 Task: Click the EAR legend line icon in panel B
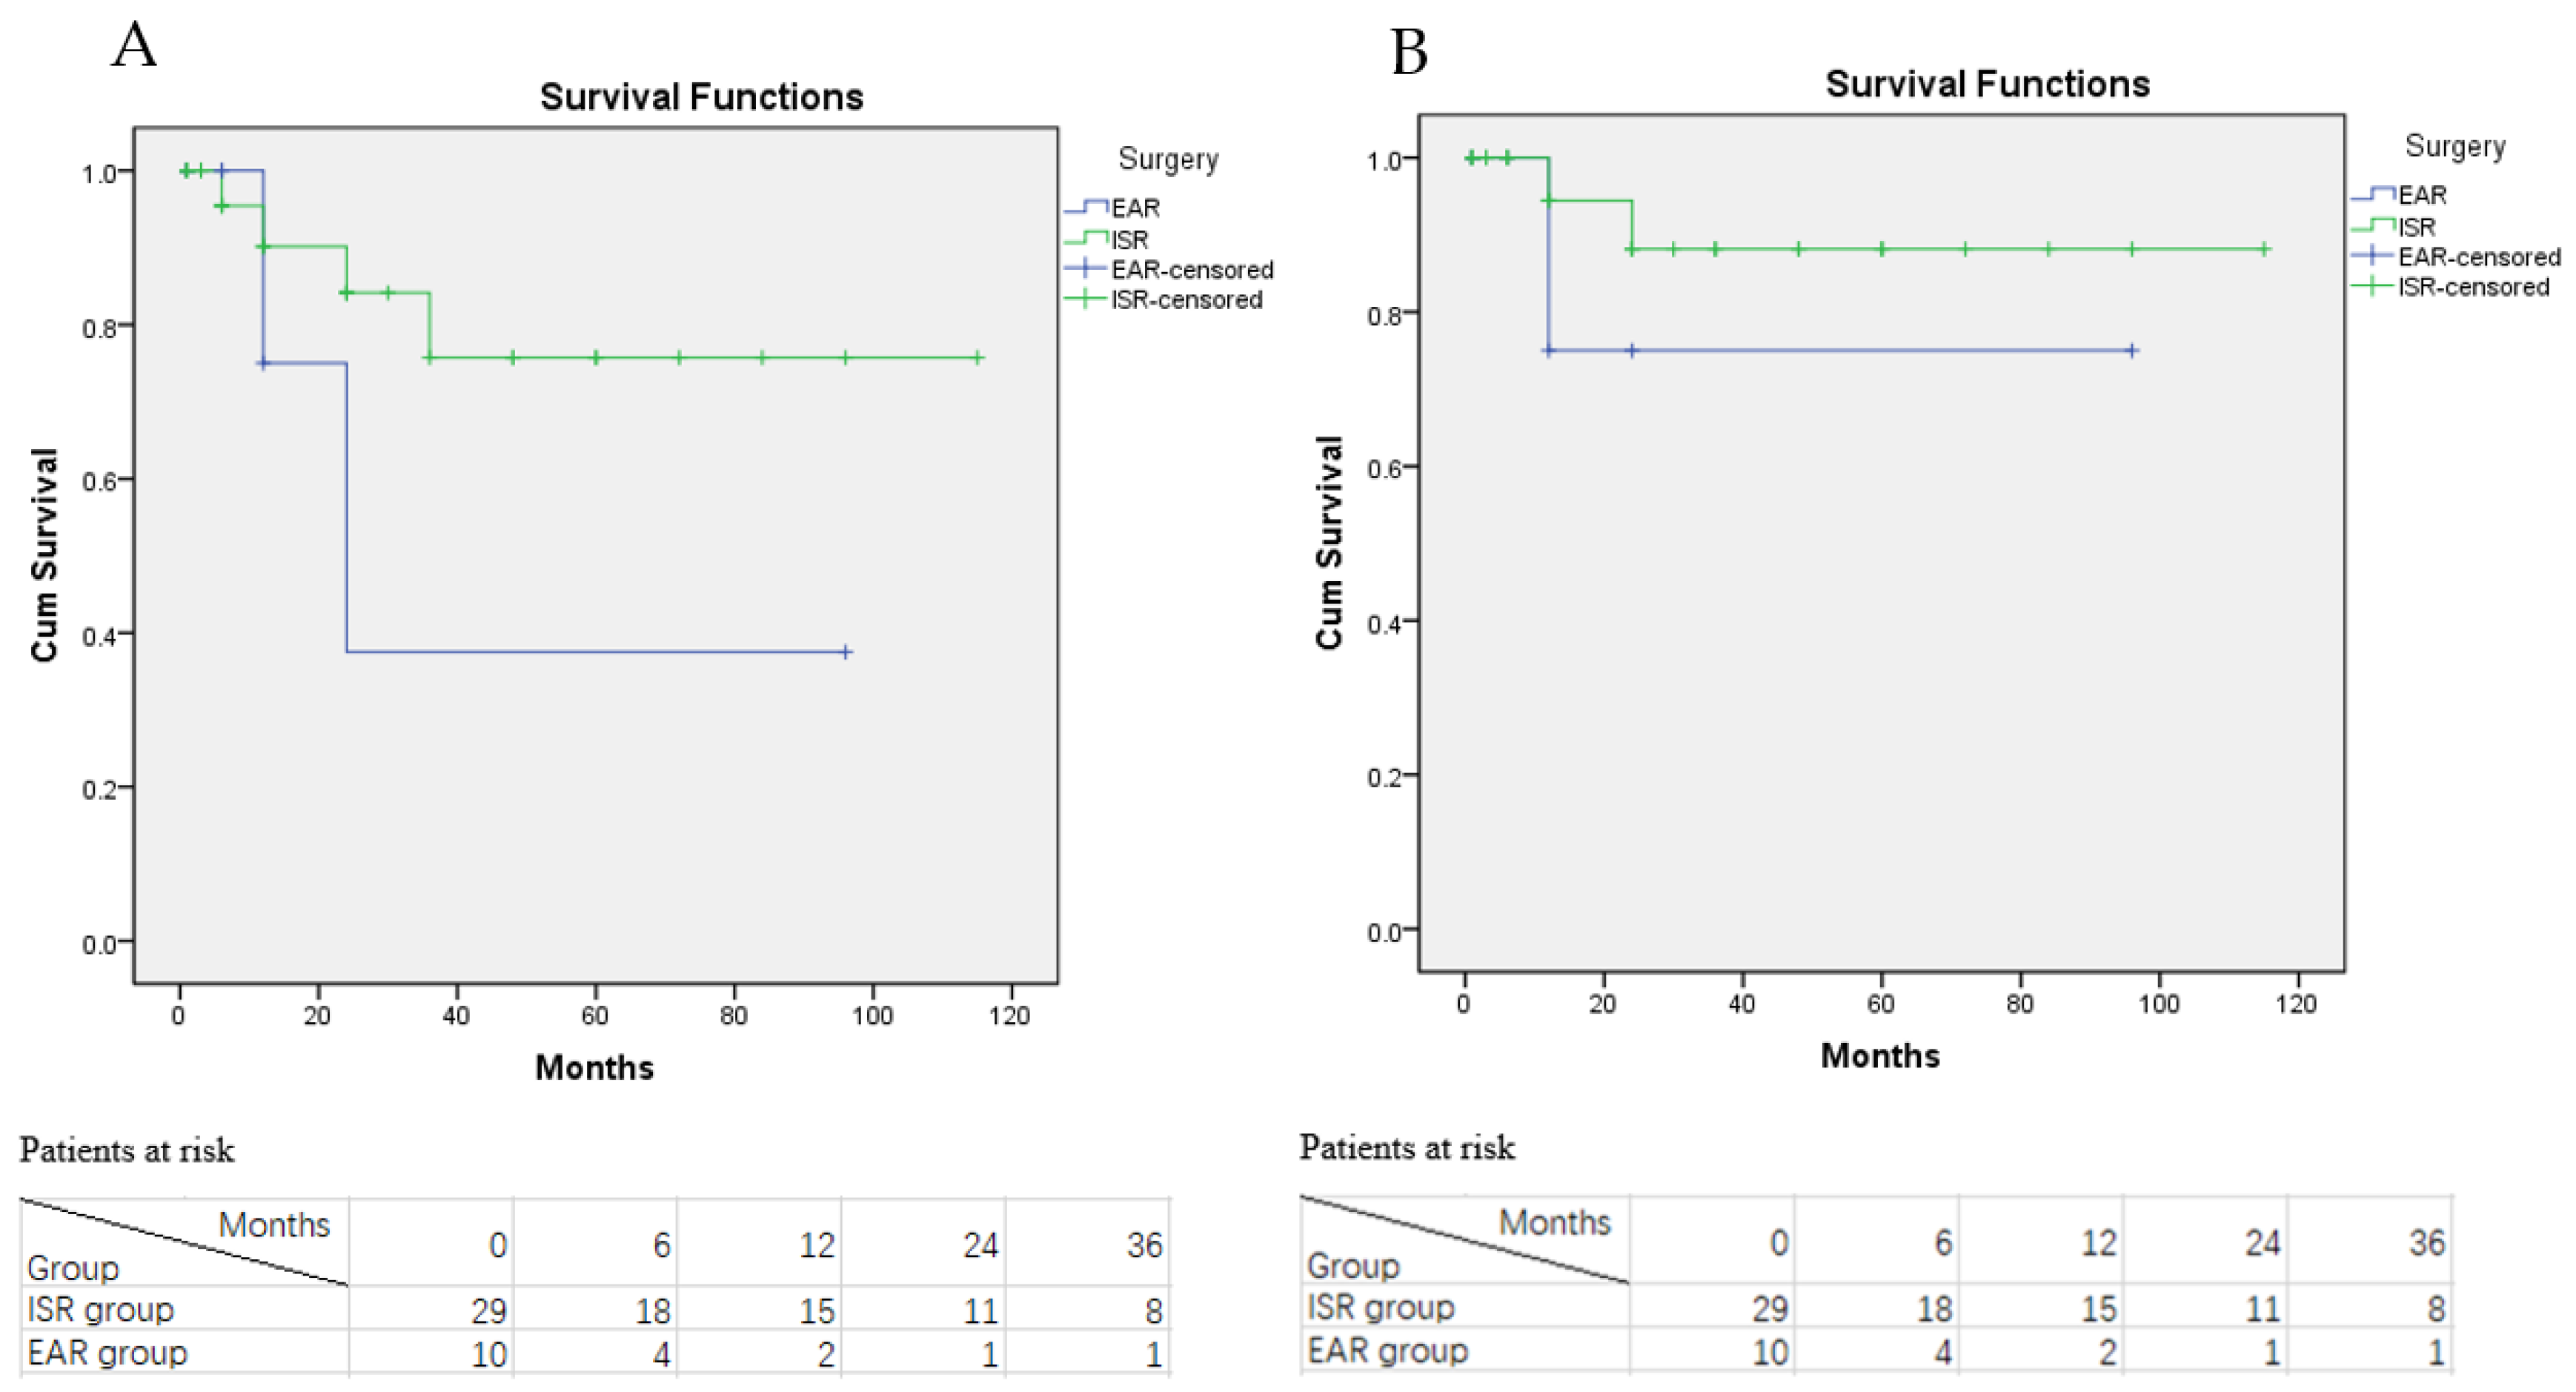click(2373, 194)
